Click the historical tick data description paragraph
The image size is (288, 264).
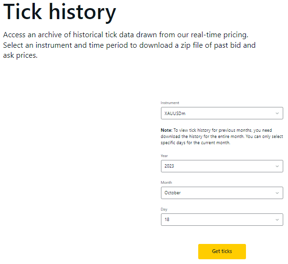(x=129, y=45)
